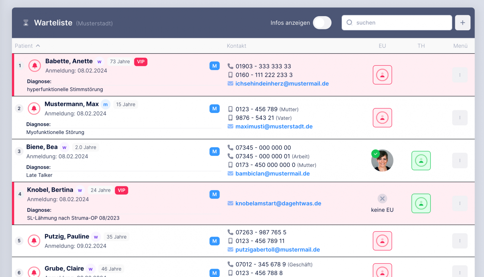Select patient name Biene, Bea
This screenshot has width=484, height=277.
coord(42,147)
